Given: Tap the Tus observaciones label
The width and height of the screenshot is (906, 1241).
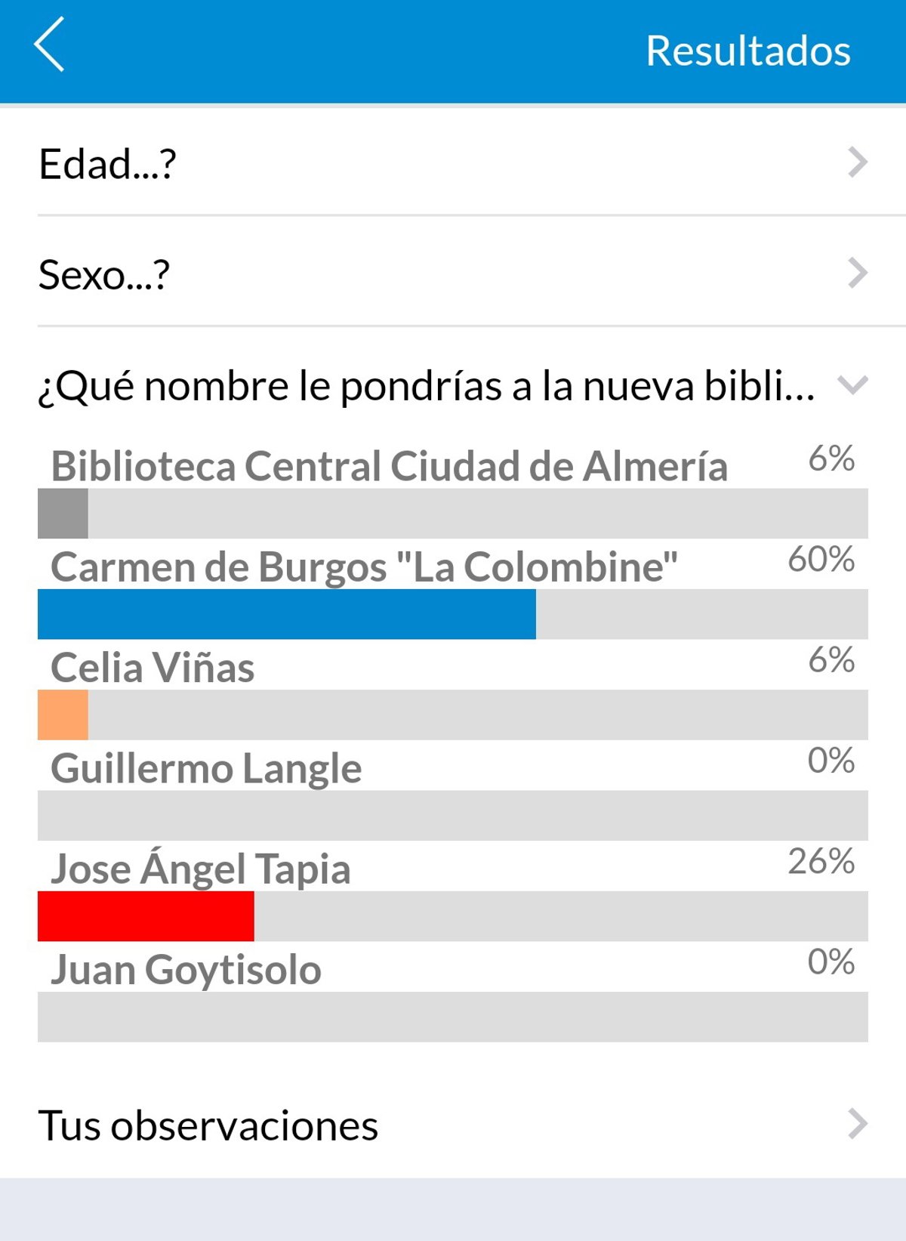Looking at the screenshot, I should tap(208, 1125).
